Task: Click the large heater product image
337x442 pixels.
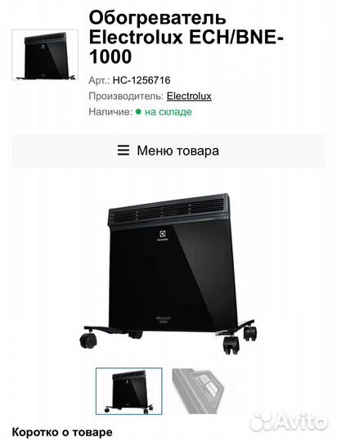Action: coord(168,273)
